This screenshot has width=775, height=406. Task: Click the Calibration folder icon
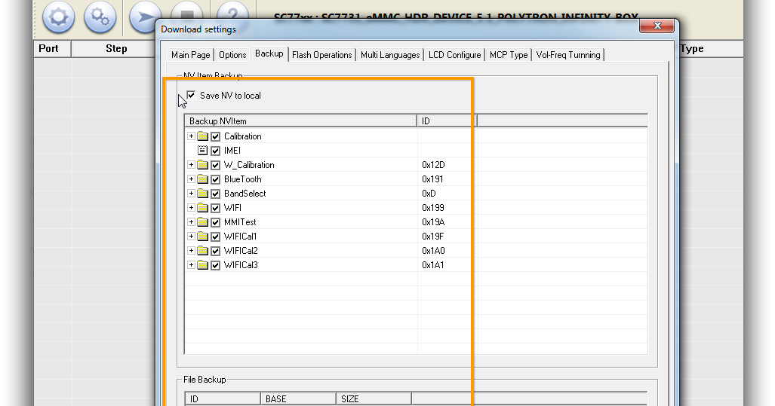203,136
